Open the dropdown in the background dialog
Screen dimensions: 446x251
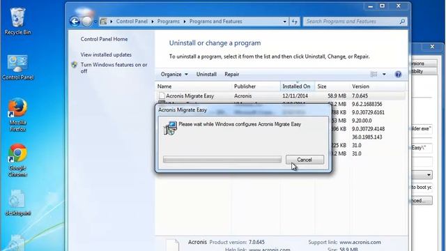(429, 175)
